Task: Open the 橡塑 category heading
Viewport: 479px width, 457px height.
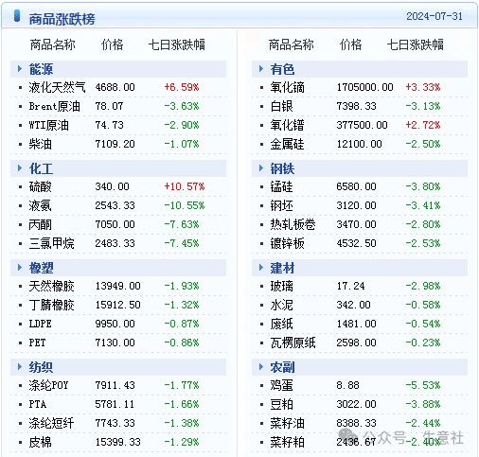Action: click(x=41, y=268)
